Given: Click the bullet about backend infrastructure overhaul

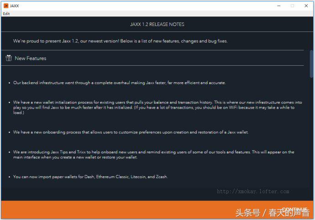Looking at the screenshot, I should (119, 83).
